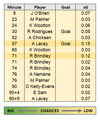This screenshot has height=120, width=100.
Task: Click the BIG label in legend
Action: pyautogui.click(x=11, y=111)
